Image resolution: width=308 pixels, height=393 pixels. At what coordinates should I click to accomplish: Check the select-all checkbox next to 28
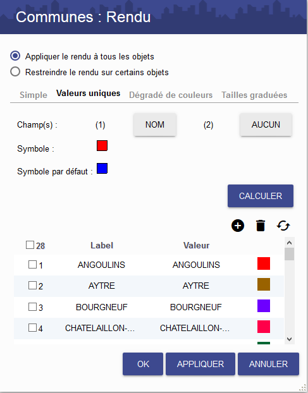30,245
